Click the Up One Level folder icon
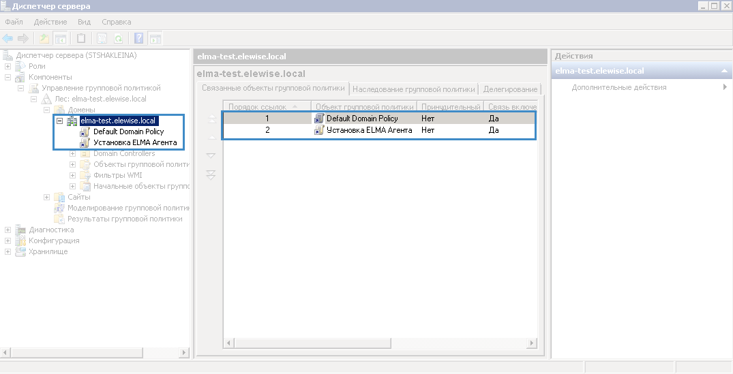Viewport: 733px width, 374px height. pos(44,39)
